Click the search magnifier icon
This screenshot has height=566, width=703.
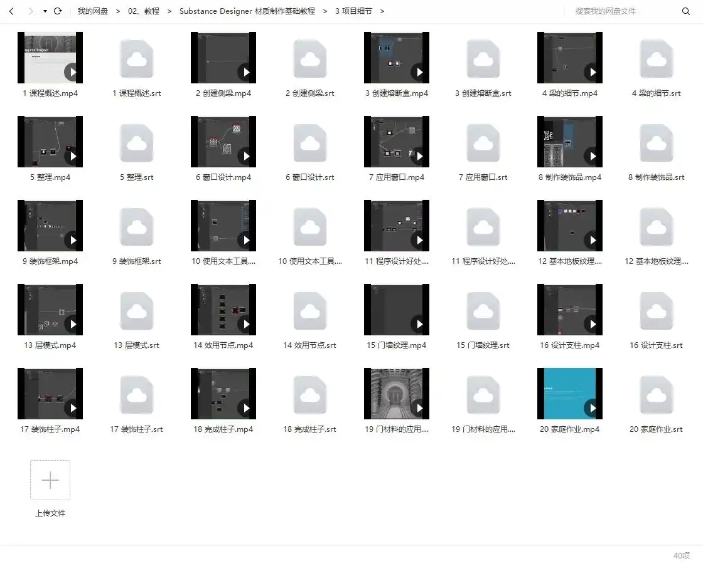[685, 11]
